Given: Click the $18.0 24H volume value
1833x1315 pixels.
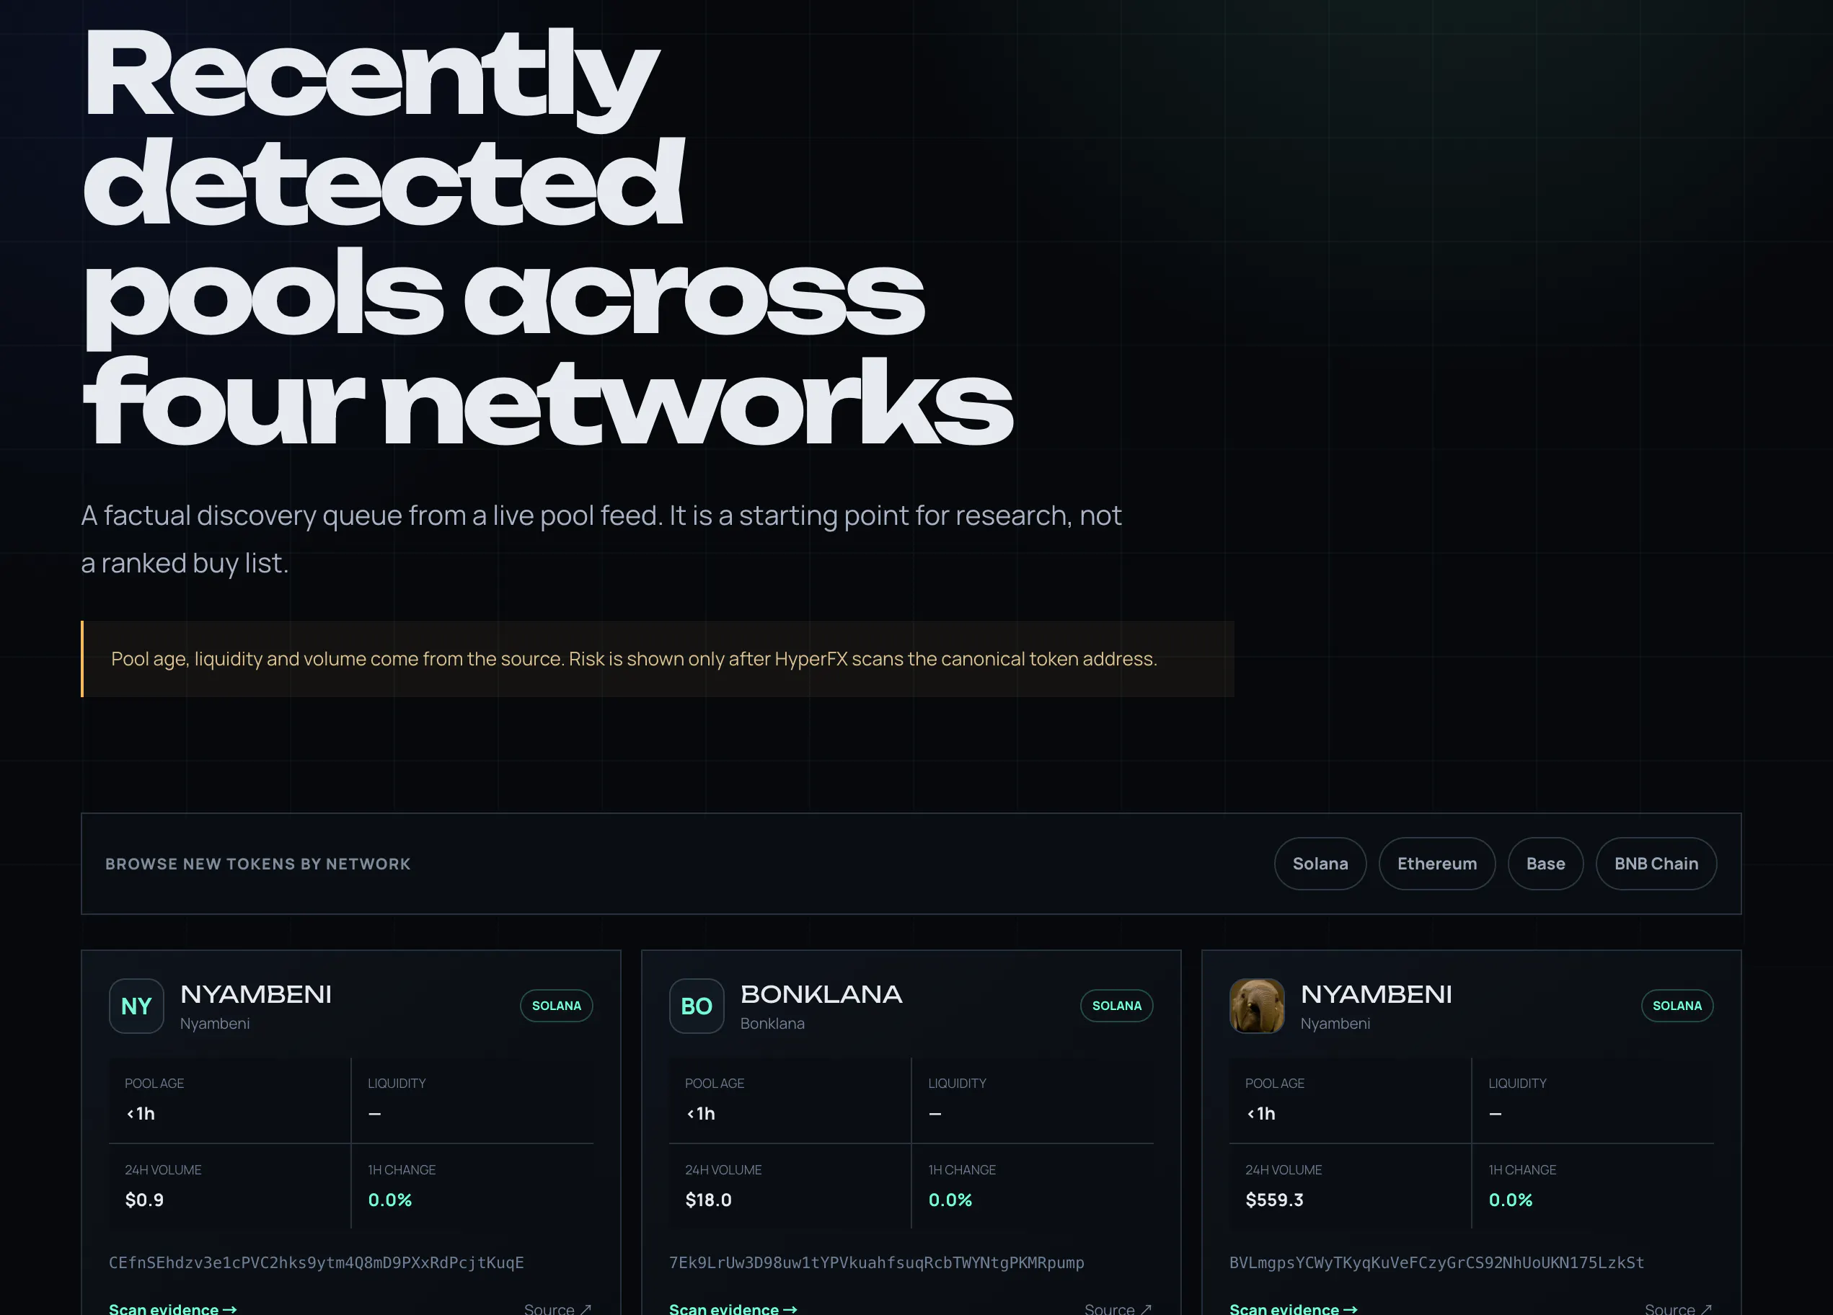Looking at the screenshot, I should coord(708,1200).
